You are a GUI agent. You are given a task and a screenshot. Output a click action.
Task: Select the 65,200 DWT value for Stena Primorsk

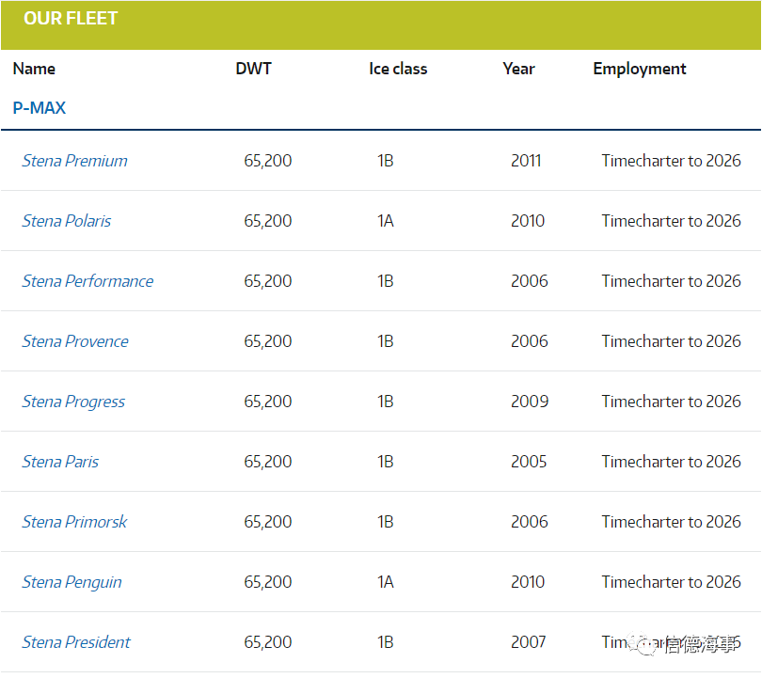click(268, 522)
